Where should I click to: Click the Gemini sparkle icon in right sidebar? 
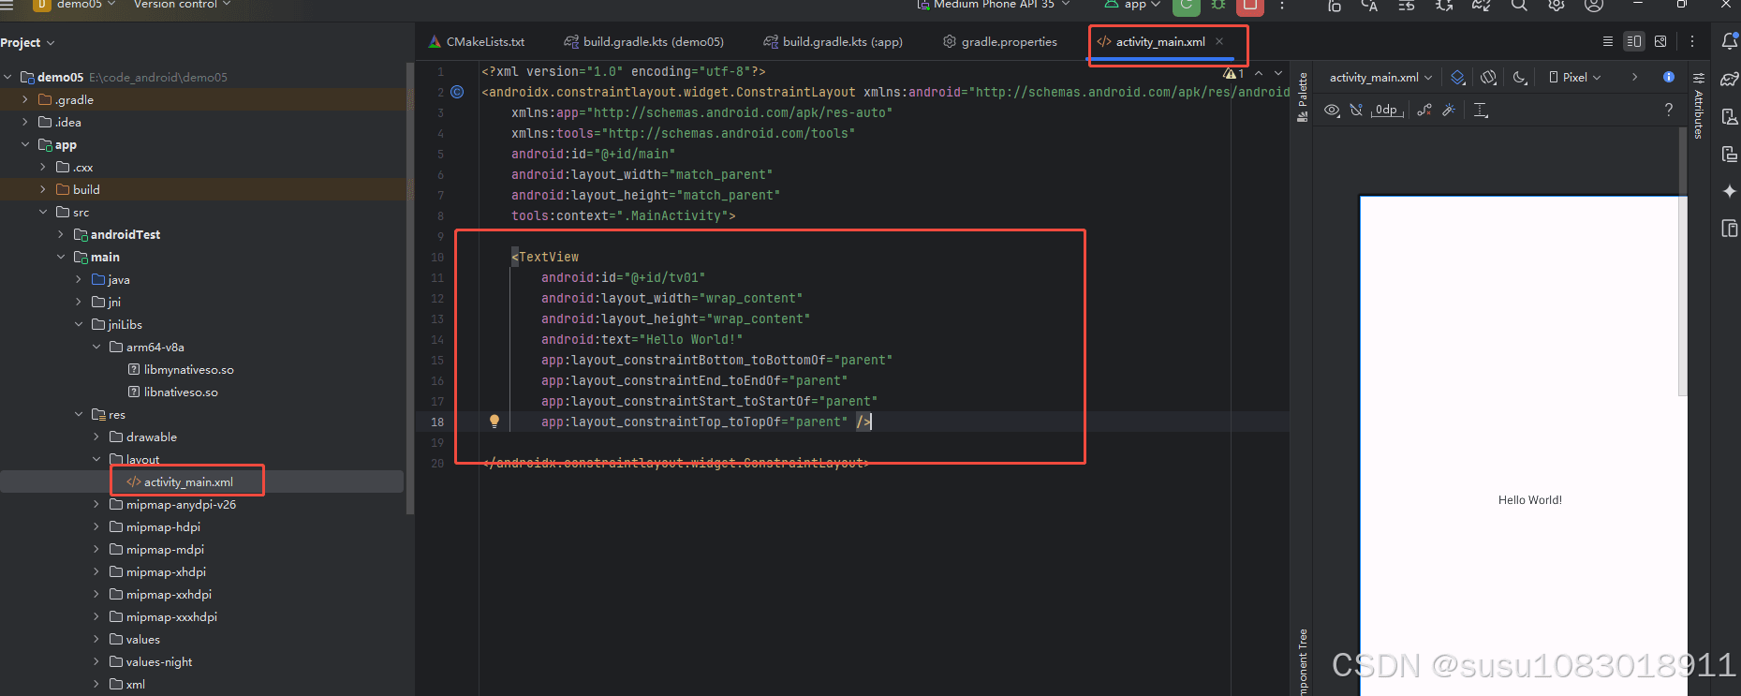pos(1729,191)
